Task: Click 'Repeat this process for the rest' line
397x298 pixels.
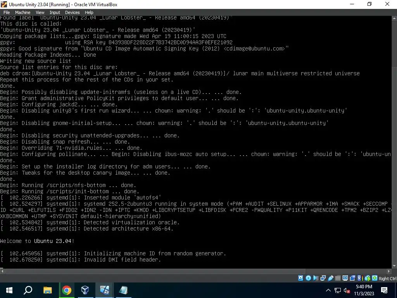Action: (86, 80)
